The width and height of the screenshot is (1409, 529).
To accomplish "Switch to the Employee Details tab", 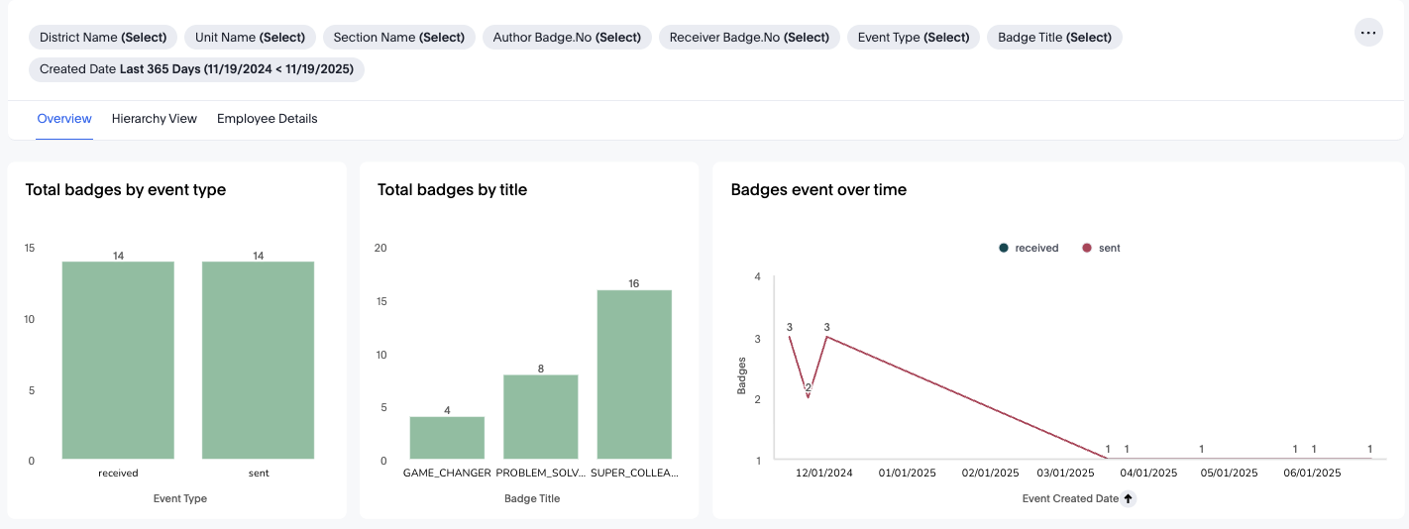I will 268,119.
